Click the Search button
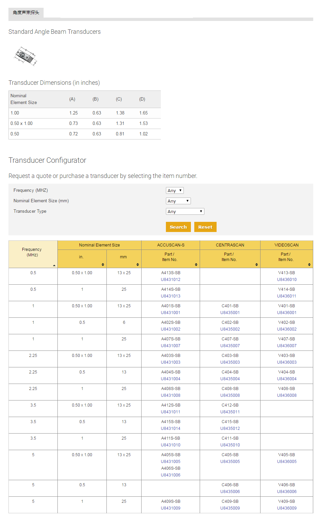This screenshot has width=322, height=519. (178, 227)
